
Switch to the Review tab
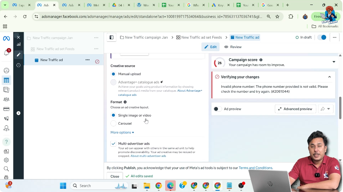(x=233, y=47)
